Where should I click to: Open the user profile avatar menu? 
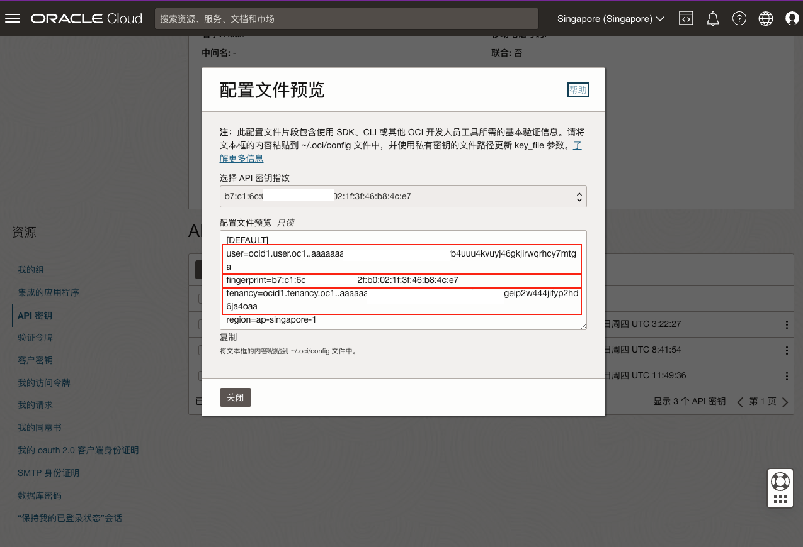(x=792, y=19)
